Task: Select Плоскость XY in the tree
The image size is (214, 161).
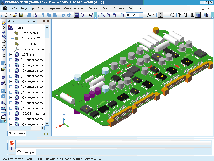Action: (30, 33)
